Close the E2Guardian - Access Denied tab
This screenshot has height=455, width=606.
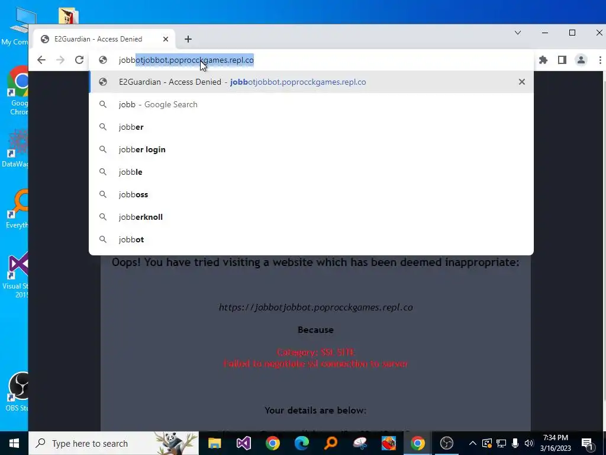coord(166,39)
